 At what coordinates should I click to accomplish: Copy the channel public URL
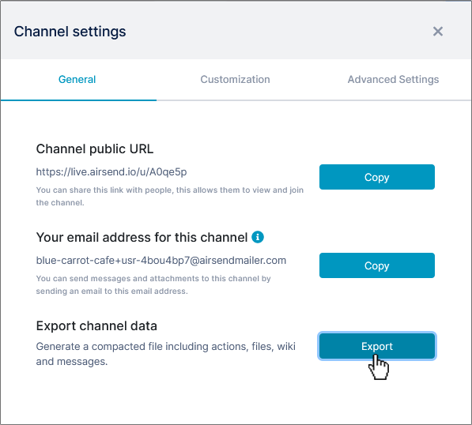point(377,177)
